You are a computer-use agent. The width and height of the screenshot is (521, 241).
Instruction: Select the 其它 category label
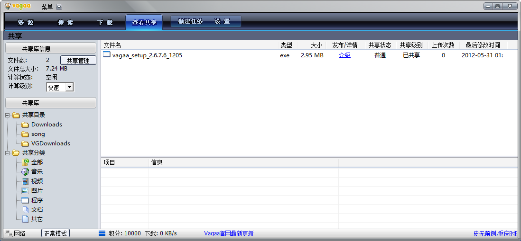(x=37, y=219)
